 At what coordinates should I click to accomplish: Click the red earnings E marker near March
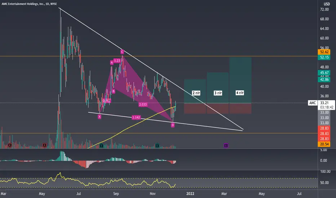(x=10, y=145)
